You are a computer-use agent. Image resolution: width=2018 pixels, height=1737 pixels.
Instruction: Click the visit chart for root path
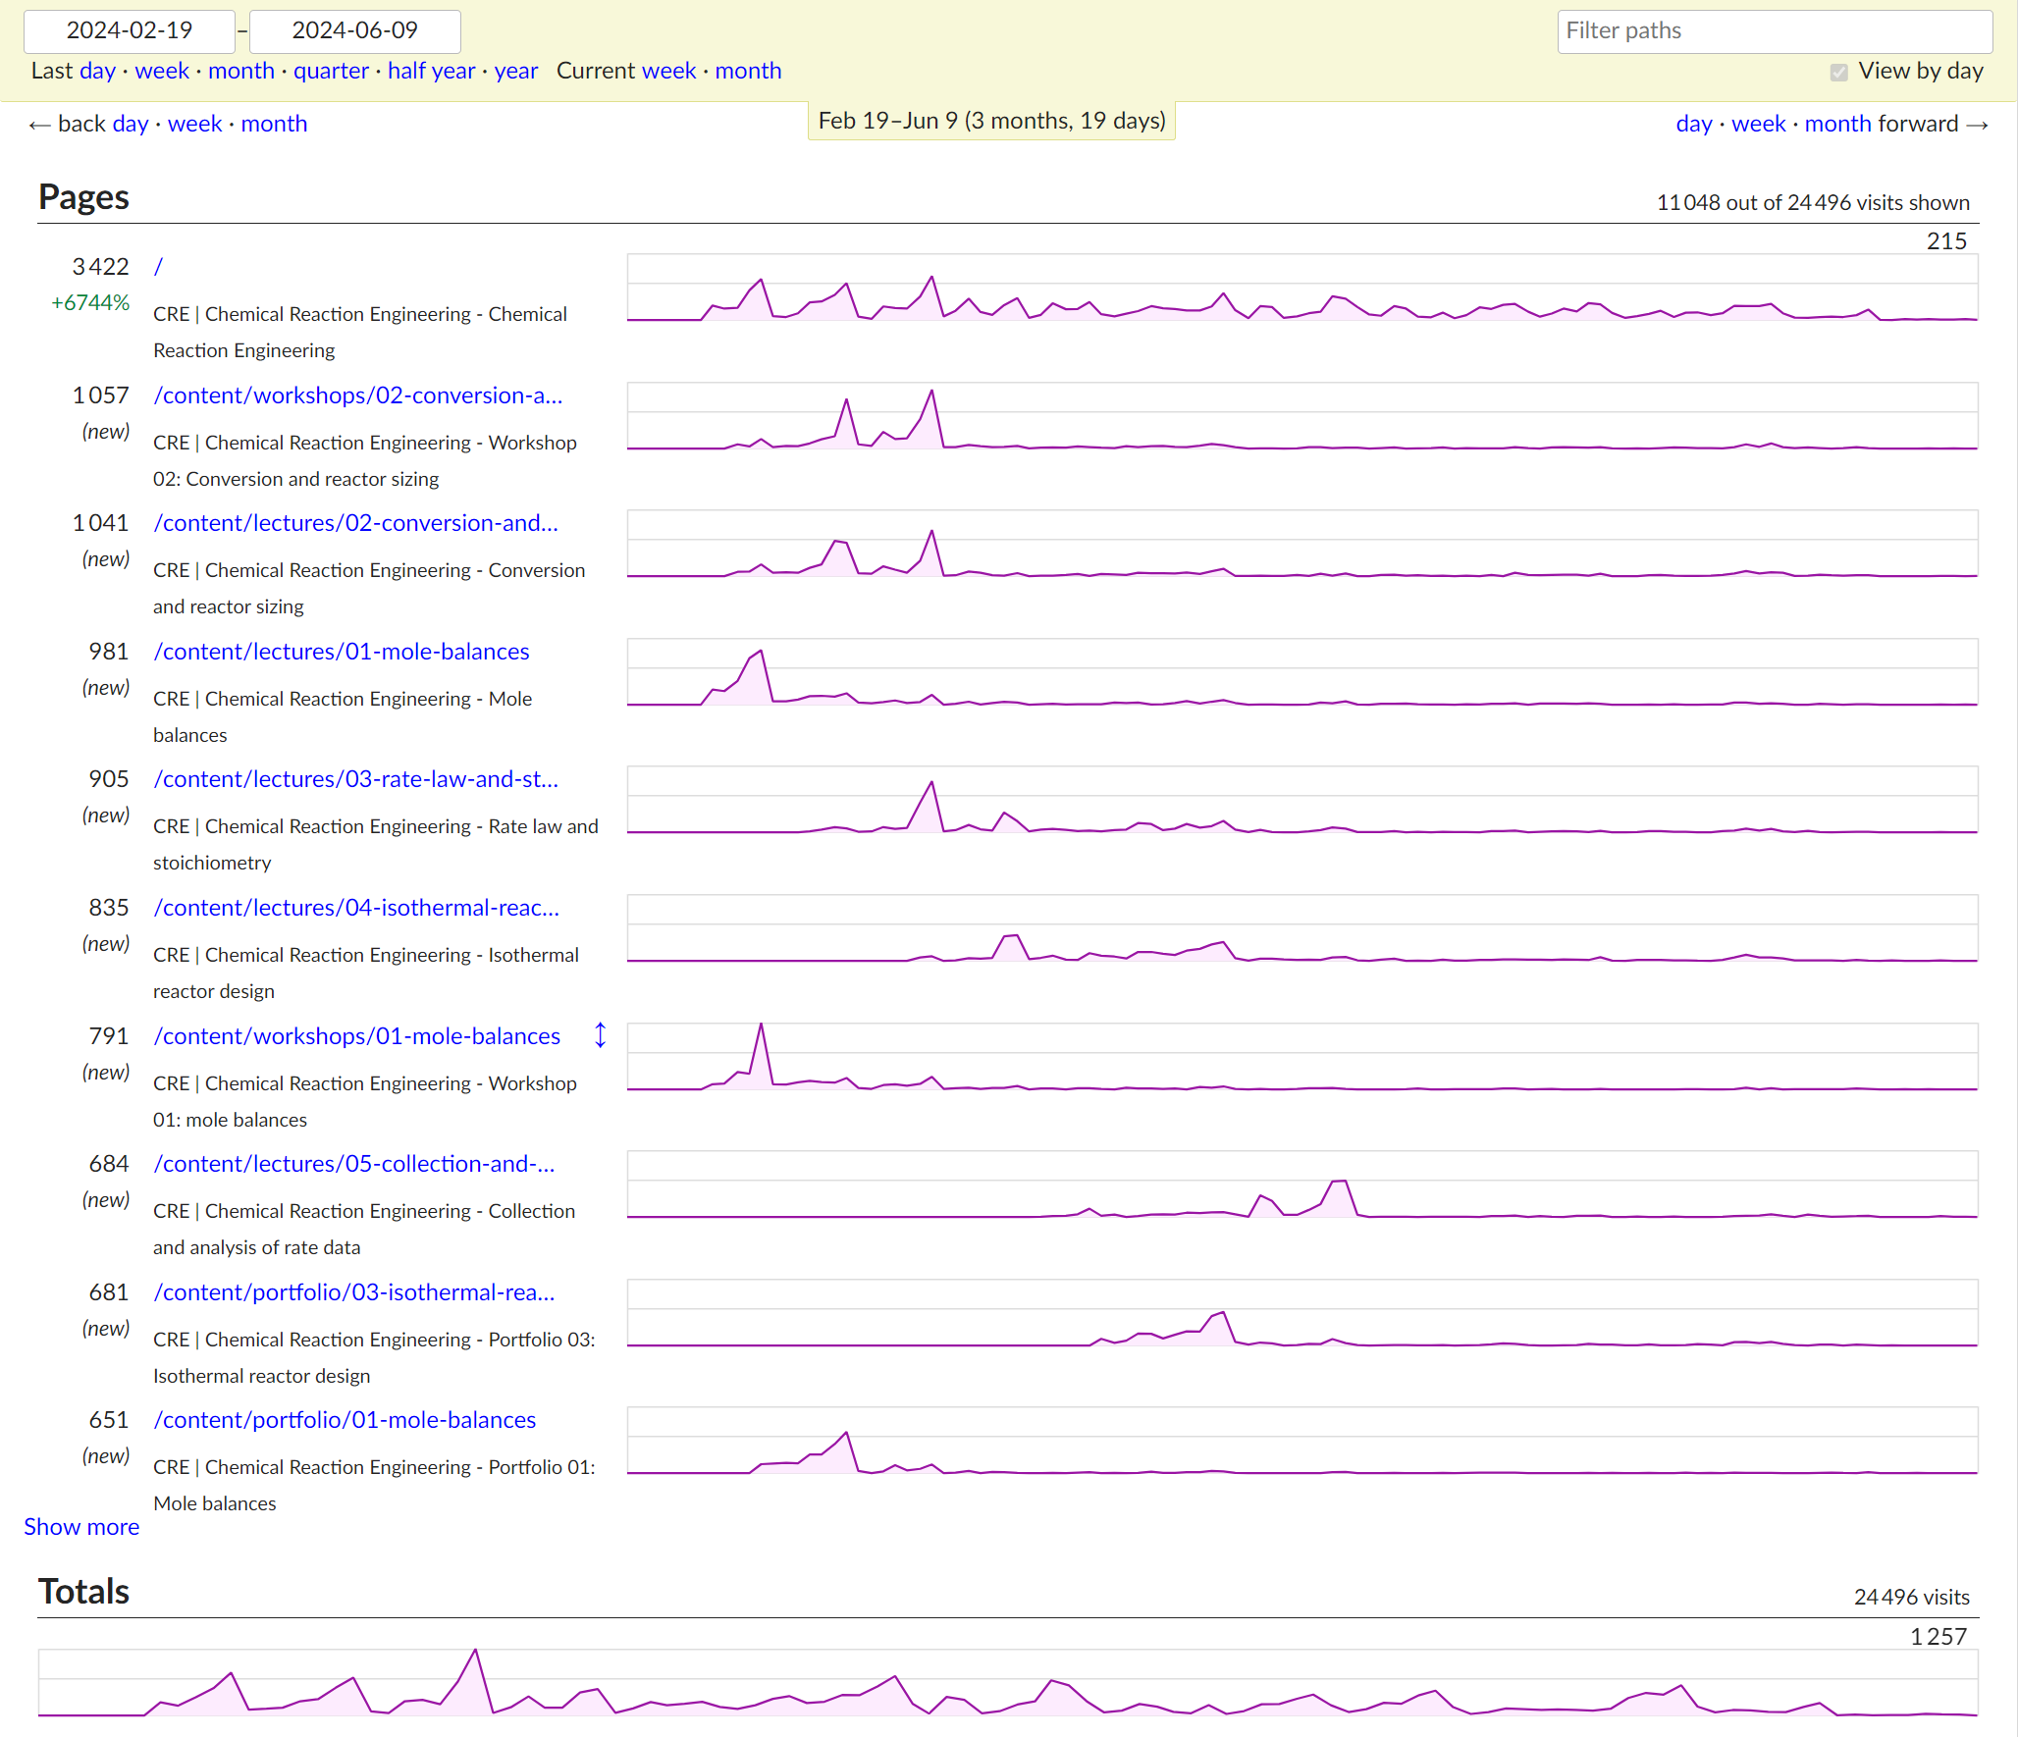click(x=1301, y=288)
